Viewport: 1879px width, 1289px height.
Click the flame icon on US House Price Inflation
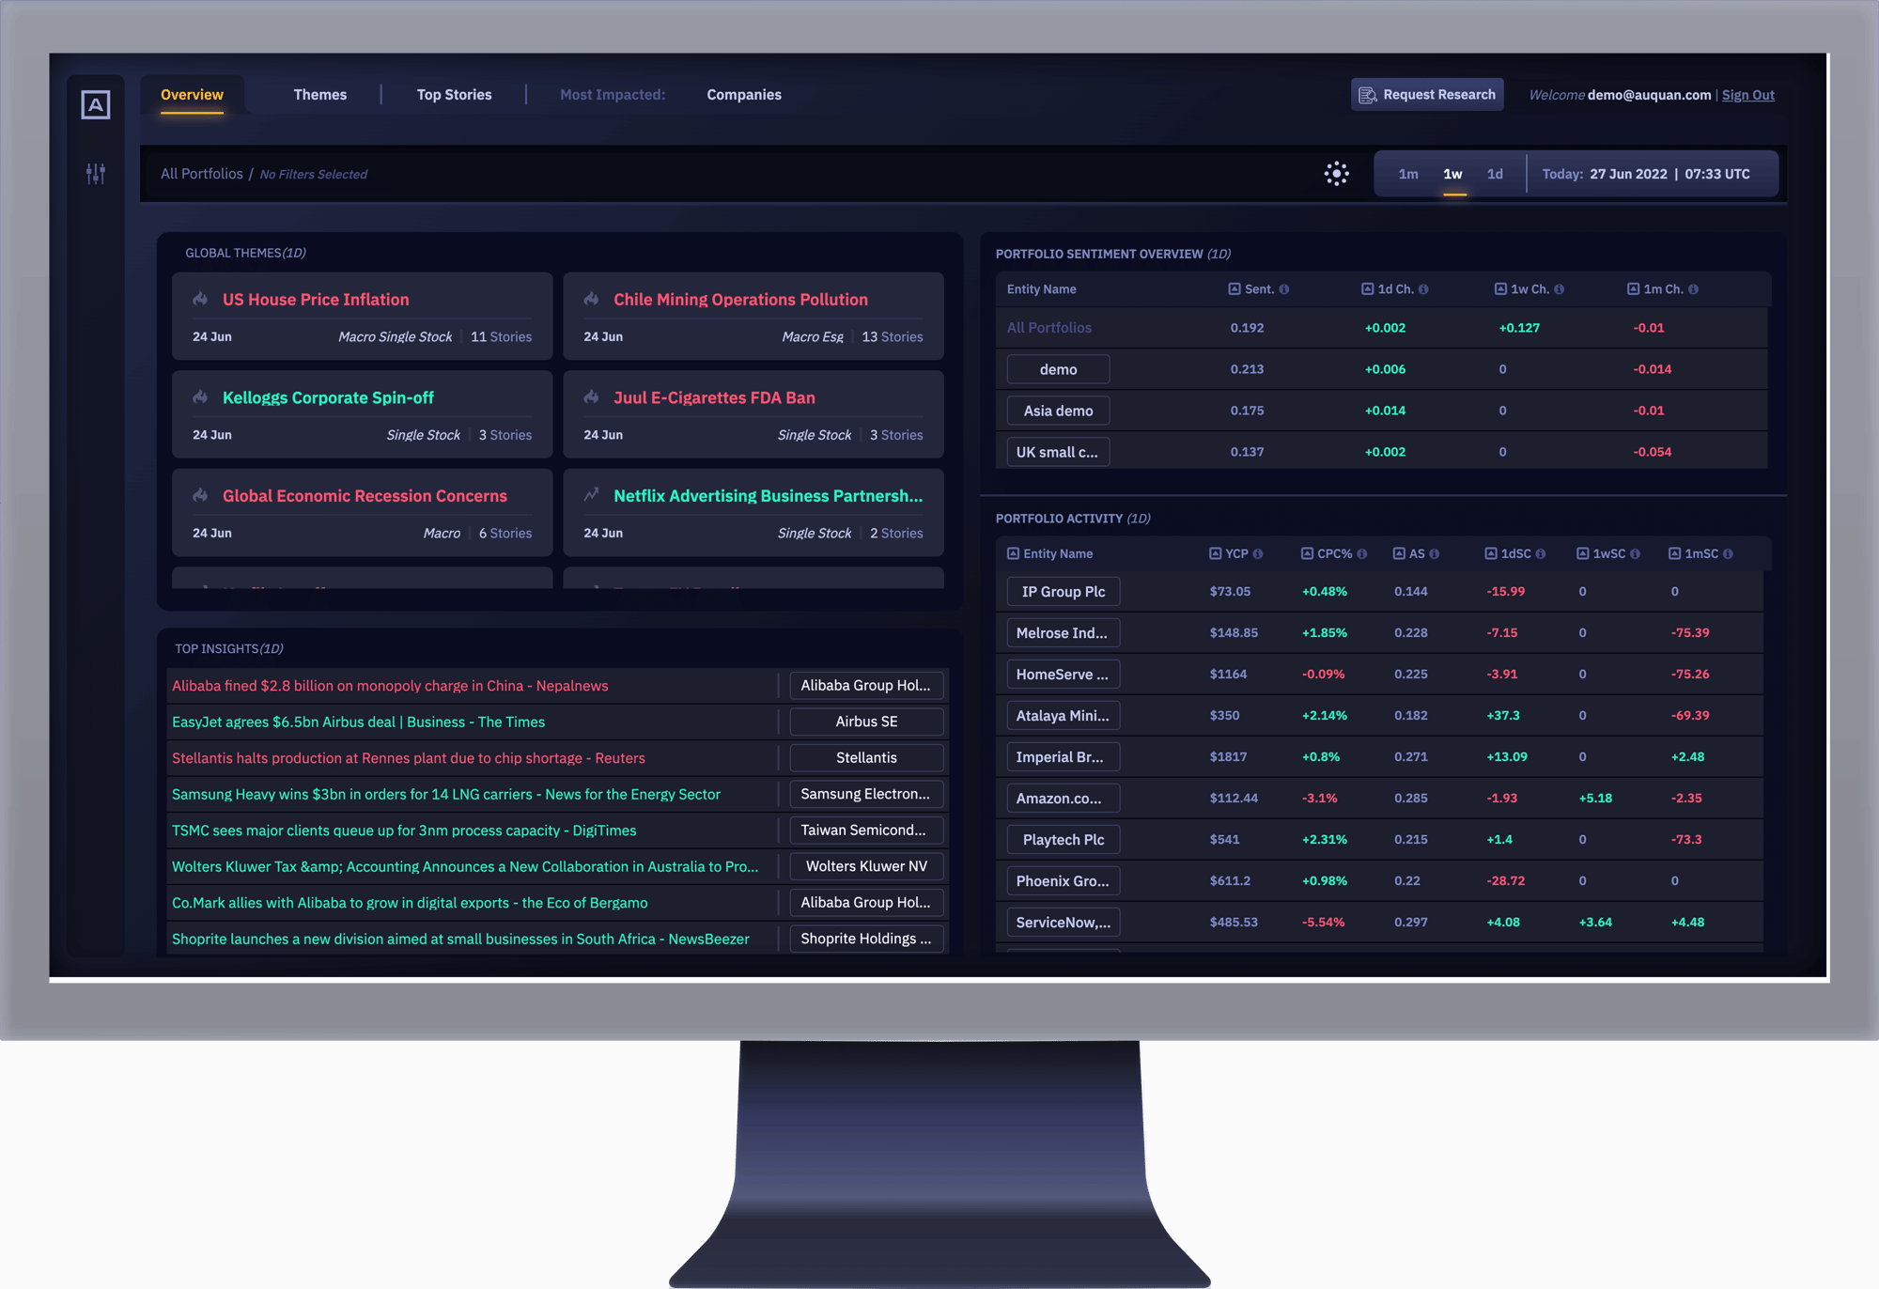click(x=200, y=299)
